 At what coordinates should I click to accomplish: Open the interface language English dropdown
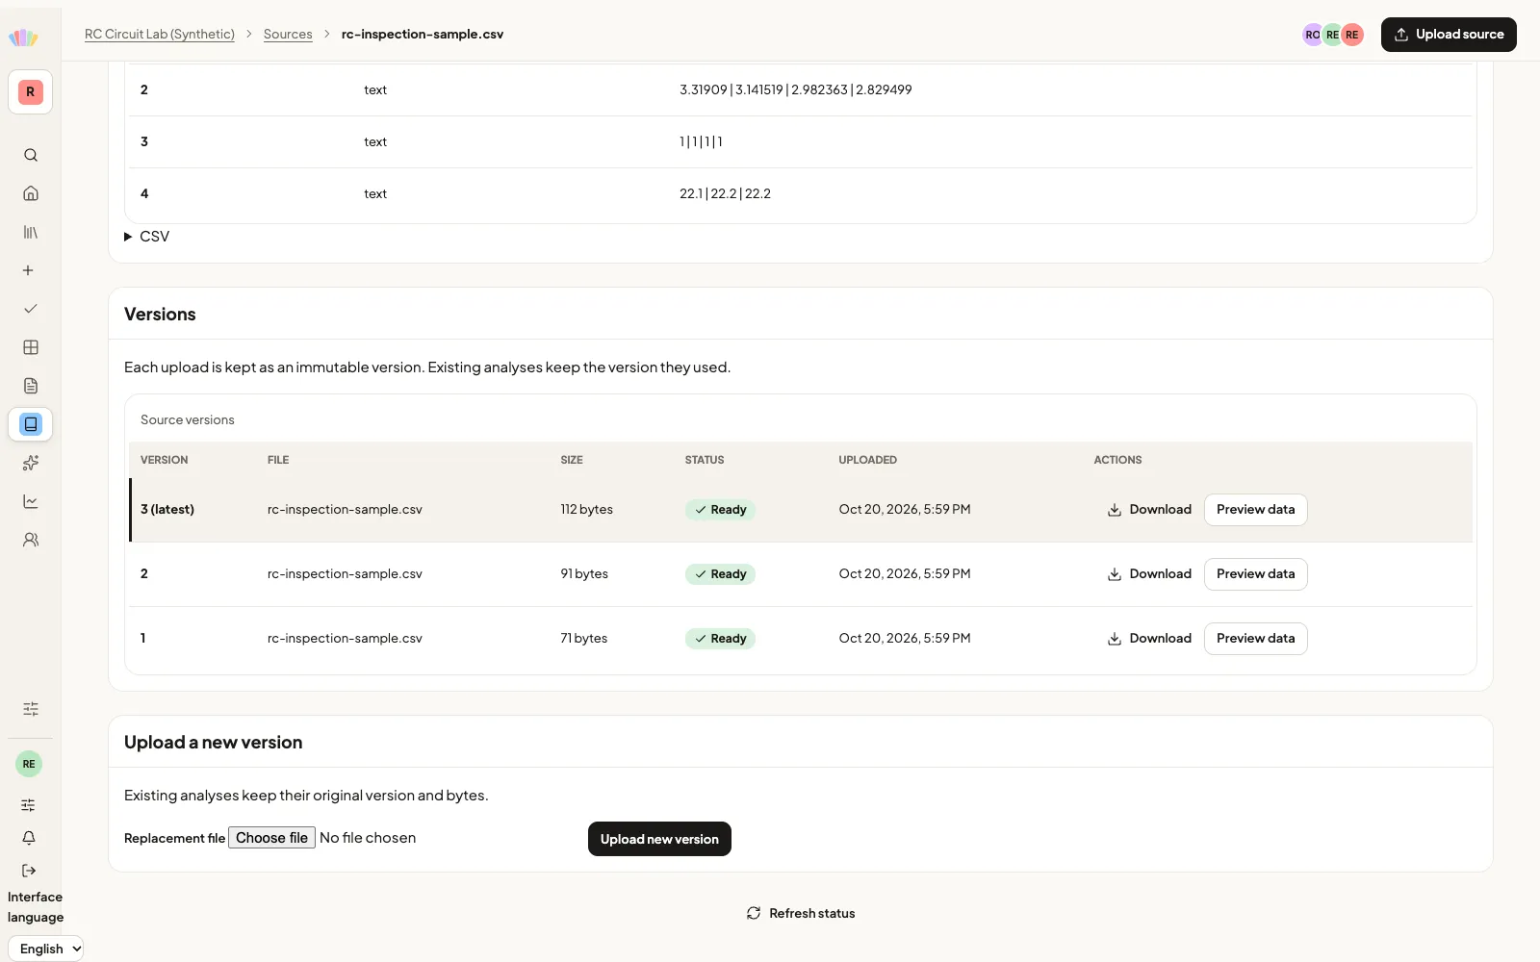pyautogui.click(x=46, y=949)
